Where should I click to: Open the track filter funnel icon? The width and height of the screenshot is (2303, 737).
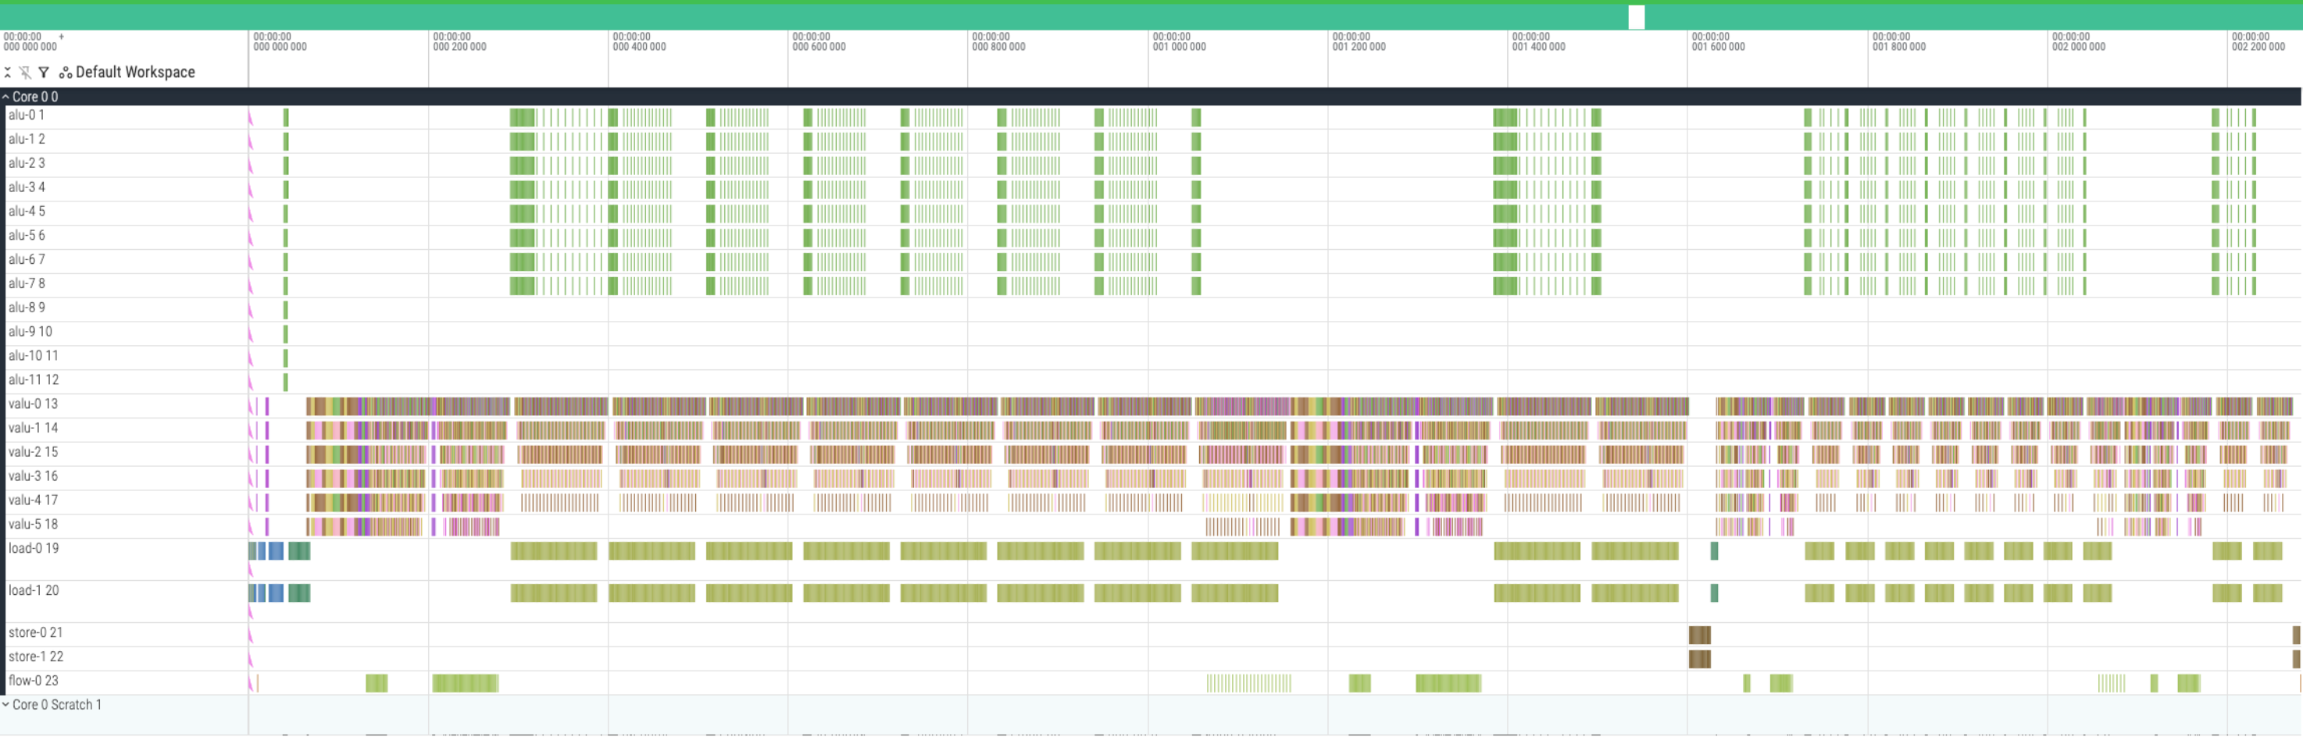click(43, 73)
